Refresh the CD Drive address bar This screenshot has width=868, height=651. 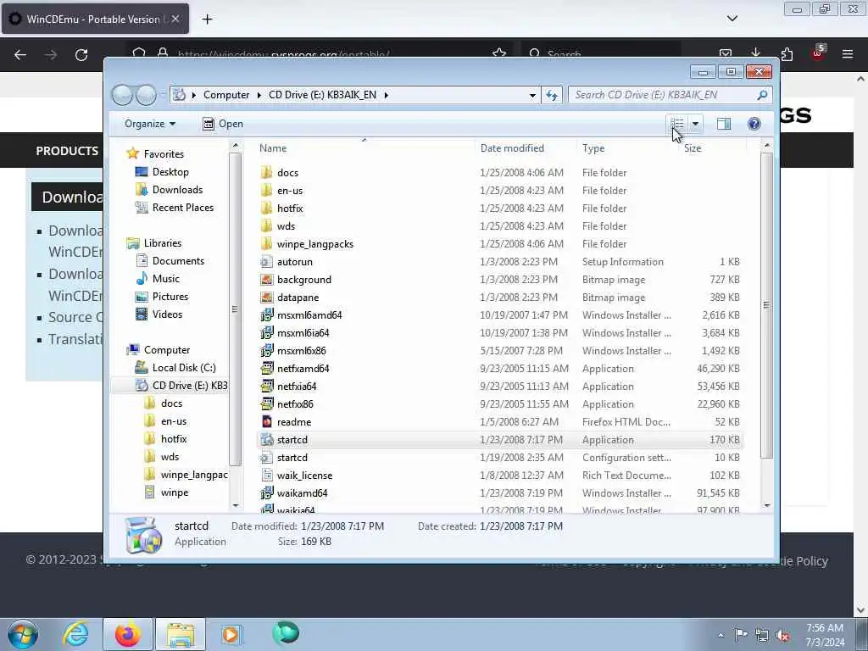click(x=552, y=95)
